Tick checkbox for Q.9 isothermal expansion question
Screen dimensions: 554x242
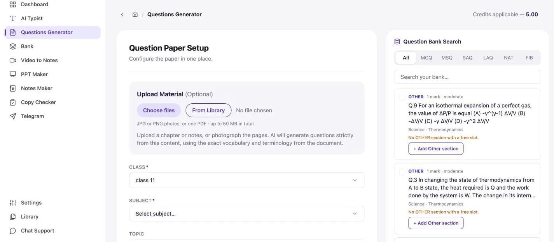click(402, 97)
